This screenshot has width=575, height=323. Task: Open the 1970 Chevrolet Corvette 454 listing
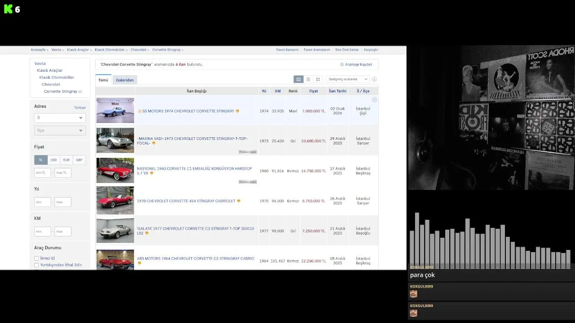(x=186, y=201)
